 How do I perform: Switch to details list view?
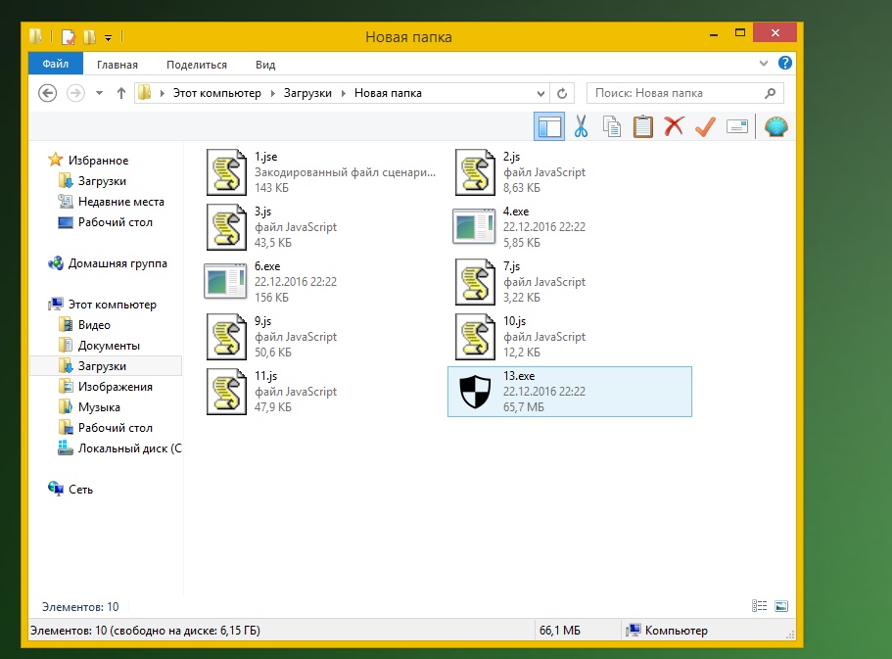pos(759,607)
